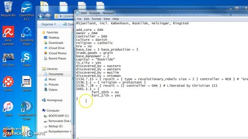Open TeamSpeak 3 Client desktop icon

[27, 111]
